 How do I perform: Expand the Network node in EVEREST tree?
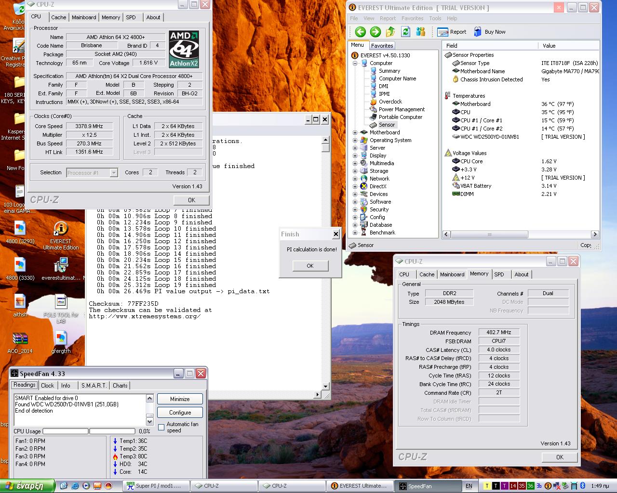355,179
